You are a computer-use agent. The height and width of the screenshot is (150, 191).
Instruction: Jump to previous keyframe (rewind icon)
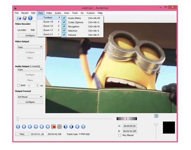42,127
